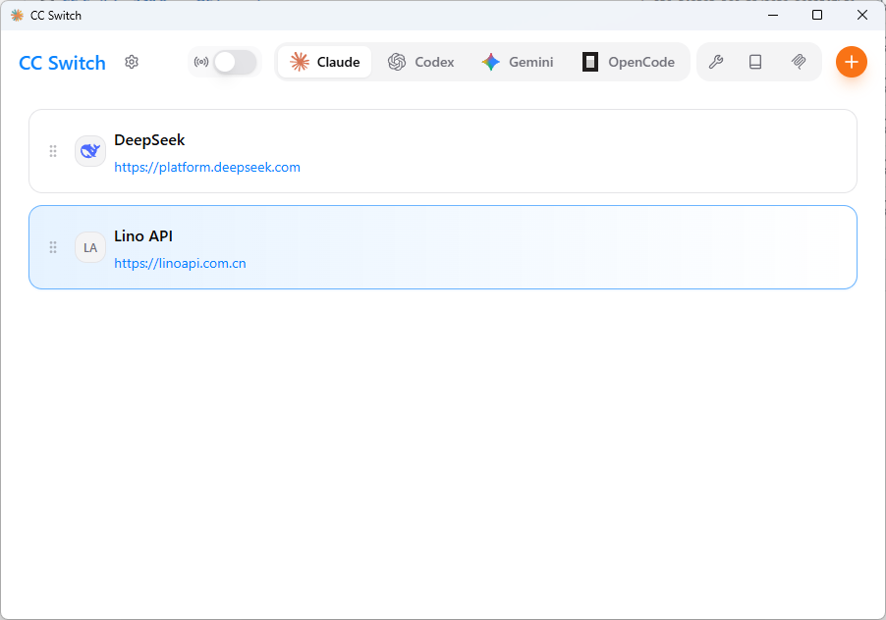Toggle the proxy switch on
The width and height of the screenshot is (886, 620).
pyautogui.click(x=235, y=63)
